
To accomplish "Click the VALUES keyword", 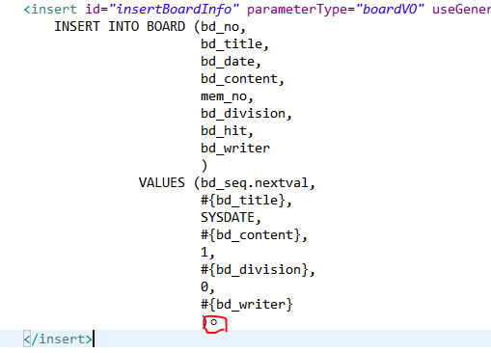I will (x=162, y=182).
